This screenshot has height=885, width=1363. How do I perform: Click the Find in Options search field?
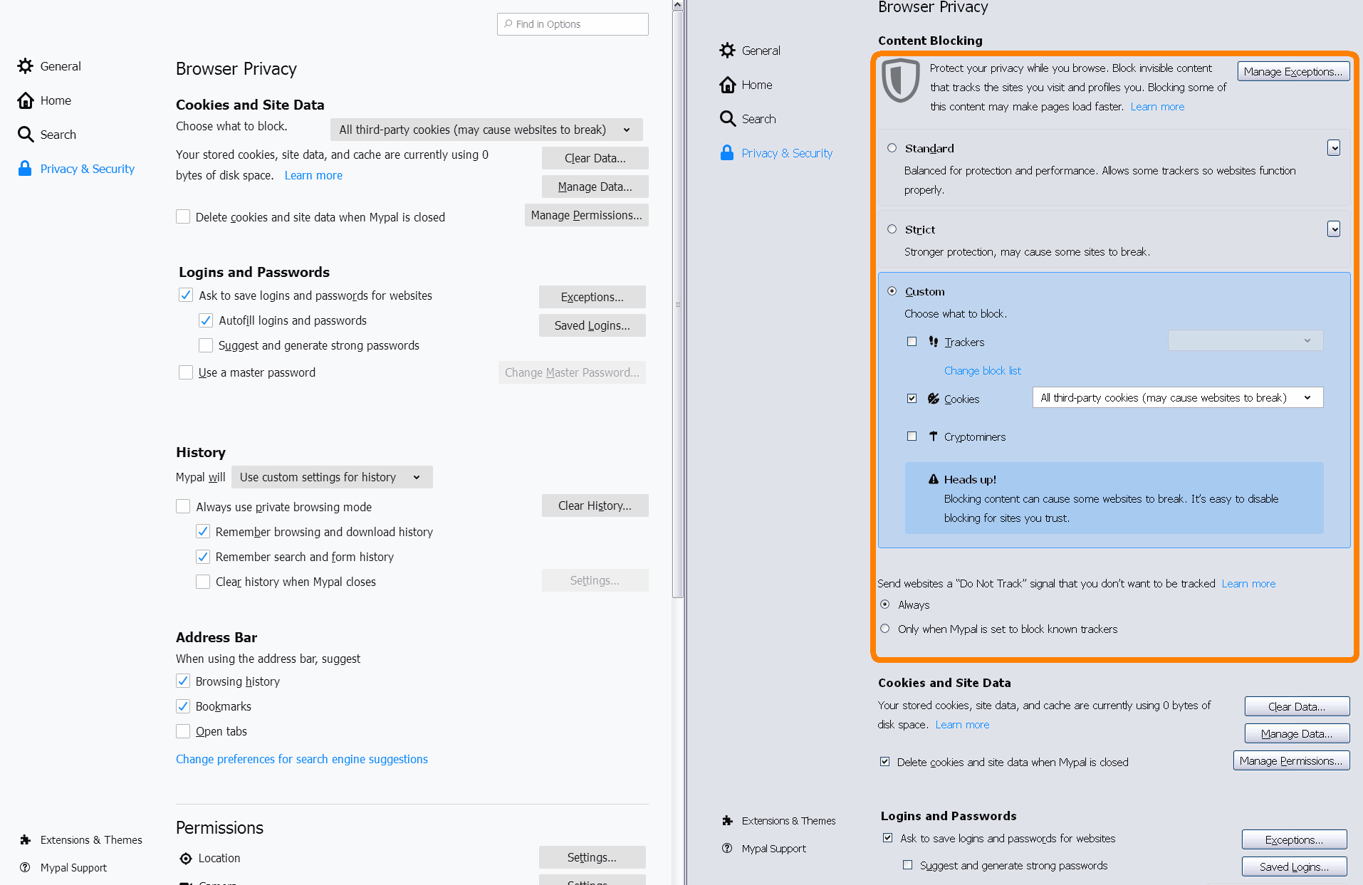(573, 24)
